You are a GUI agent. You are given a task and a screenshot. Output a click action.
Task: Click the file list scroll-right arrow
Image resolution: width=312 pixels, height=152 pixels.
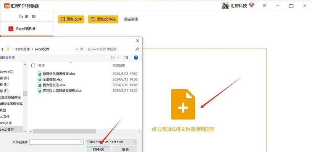[x=140, y=131]
